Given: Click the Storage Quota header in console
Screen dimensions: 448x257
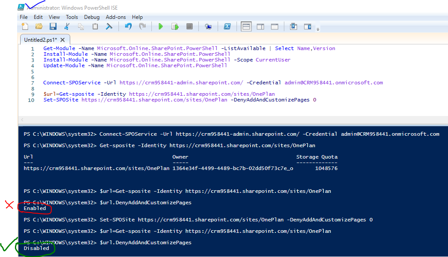Looking at the screenshot, I should click(x=317, y=157).
